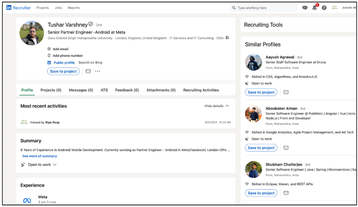358x207 pixels.
Task: Switch to the Feedback (0) tab
Action: (x=127, y=90)
